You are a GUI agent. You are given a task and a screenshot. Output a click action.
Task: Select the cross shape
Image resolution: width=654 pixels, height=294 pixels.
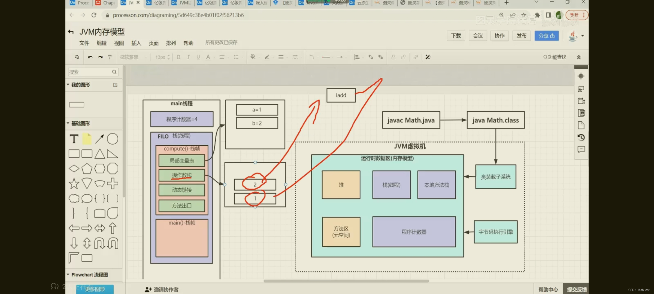pyautogui.click(x=113, y=183)
